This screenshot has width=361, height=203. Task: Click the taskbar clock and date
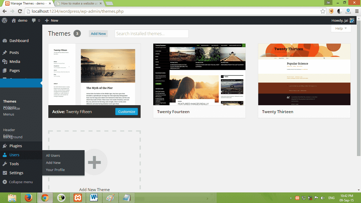click(347, 198)
